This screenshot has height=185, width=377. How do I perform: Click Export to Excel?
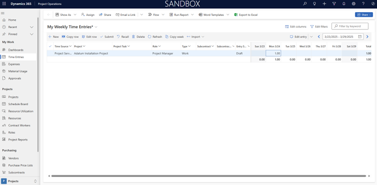(246, 15)
